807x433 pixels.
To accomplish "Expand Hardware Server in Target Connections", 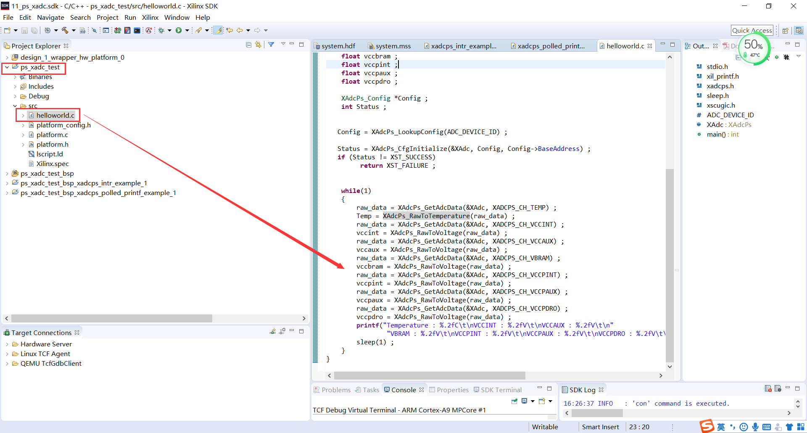I will [7, 344].
